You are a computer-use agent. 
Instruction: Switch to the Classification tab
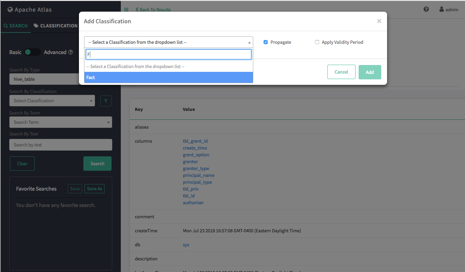point(56,26)
